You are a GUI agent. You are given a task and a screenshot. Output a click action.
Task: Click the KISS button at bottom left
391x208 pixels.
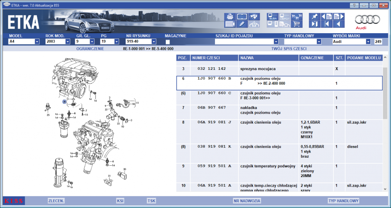tap(14, 201)
